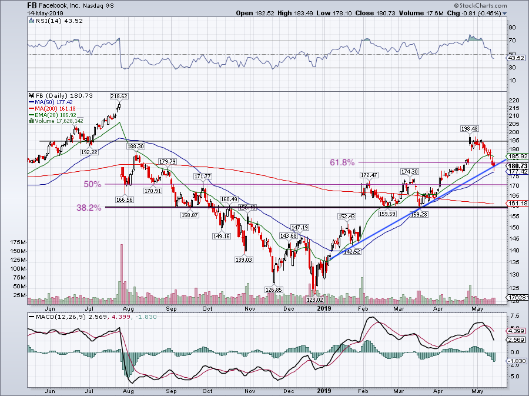Click the 61.8% Fibonacci label
This screenshot has height=396, width=529.
pyautogui.click(x=342, y=163)
